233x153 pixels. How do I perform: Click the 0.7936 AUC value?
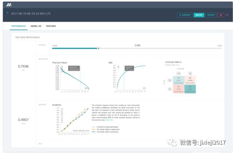tap(23, 66)
